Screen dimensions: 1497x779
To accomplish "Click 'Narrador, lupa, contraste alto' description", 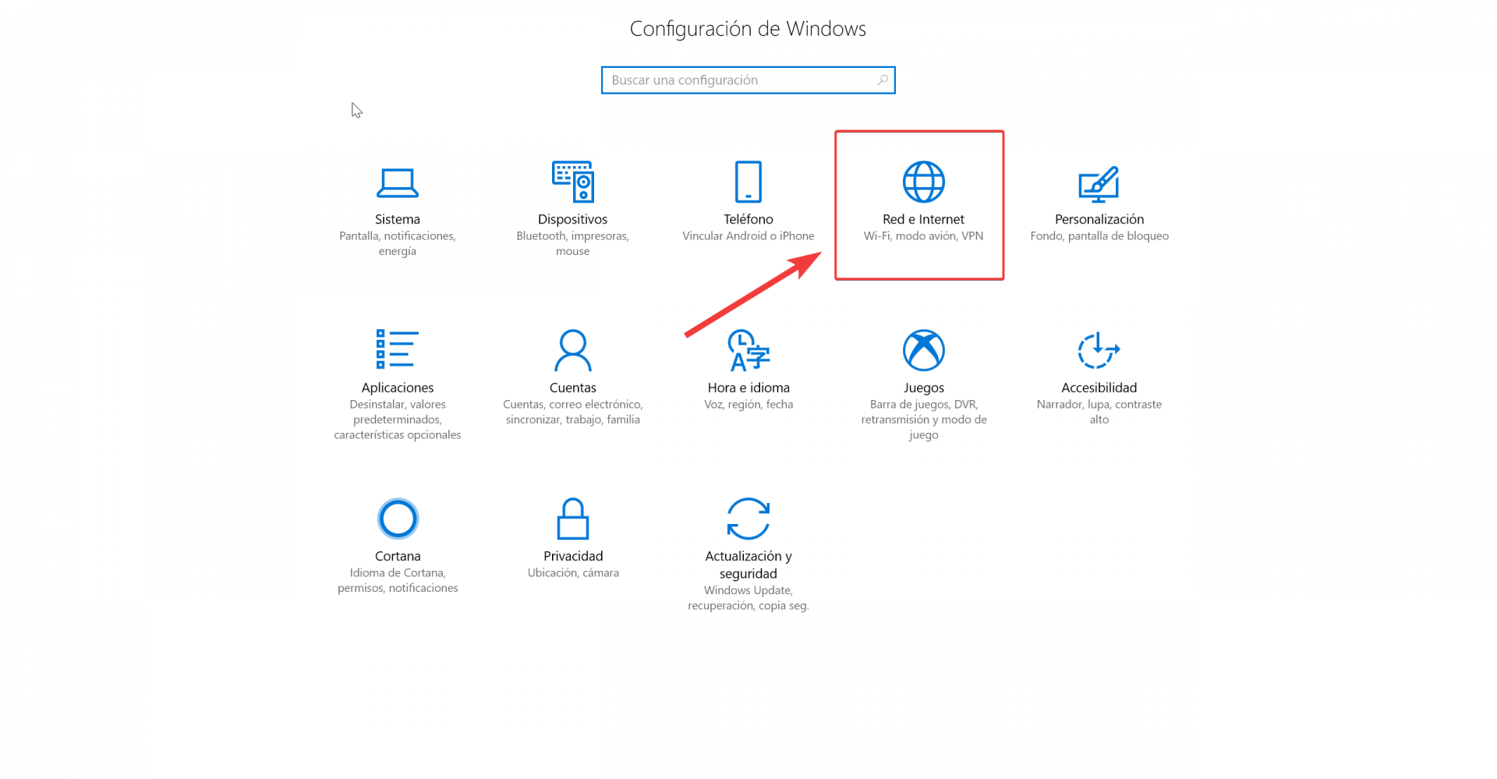I will coord(1099,412).
